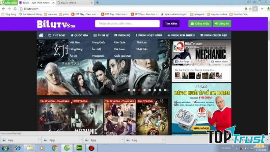Viewport: 270px width, 152px height.
Task: Open the HDRIP VietSub Mechanic movie thumbnail
Action: (x=87, y=117)
